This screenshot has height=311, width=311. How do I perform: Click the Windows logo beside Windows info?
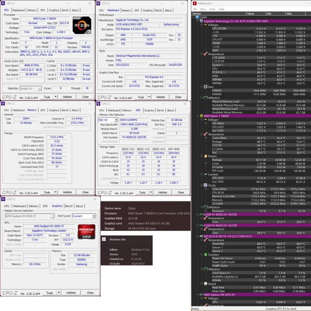(103, 240)
